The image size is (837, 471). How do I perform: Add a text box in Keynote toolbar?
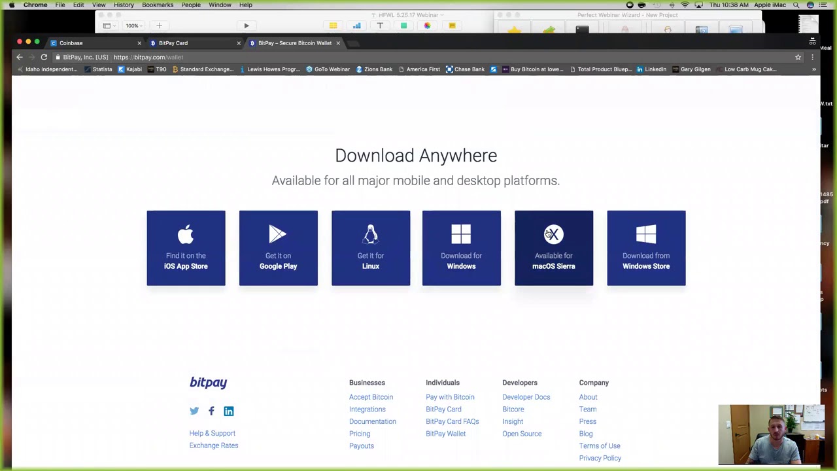[380, 26]
